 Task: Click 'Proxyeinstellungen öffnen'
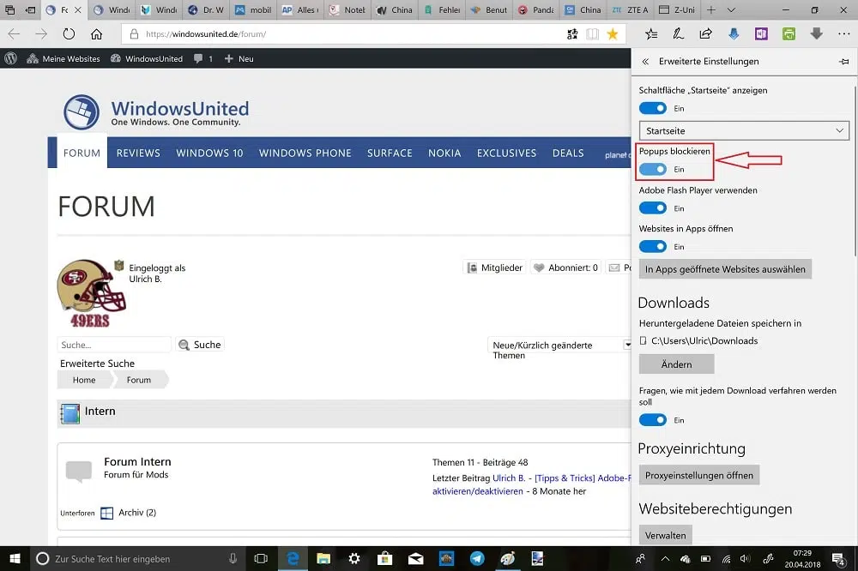698,475
